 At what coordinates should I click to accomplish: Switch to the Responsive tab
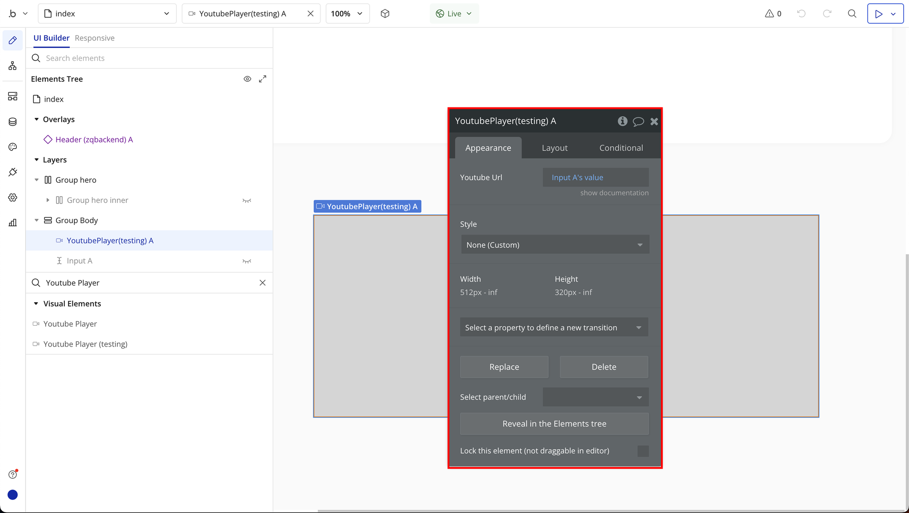tap(95, 38)
